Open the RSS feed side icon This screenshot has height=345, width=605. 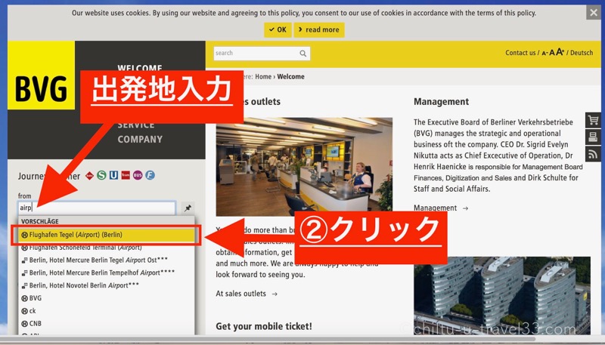pos(593,154)
